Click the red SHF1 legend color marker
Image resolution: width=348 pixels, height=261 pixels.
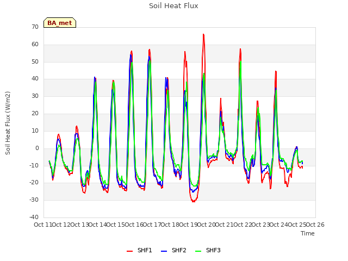click(x=129, y=251)
